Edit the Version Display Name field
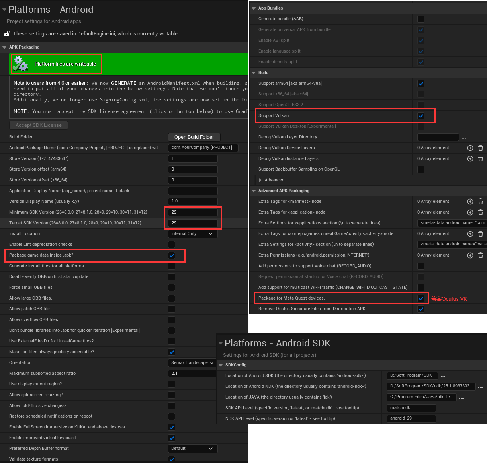Image resolution: width=487 pixels, height=463 pixels. 193,202
